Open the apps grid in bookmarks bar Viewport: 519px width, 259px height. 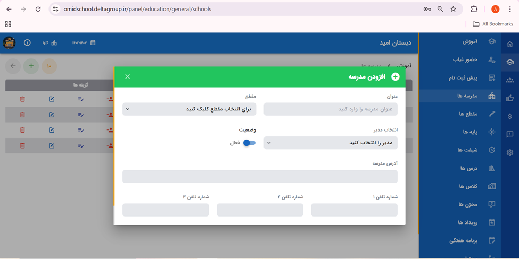tap(9, 24)
